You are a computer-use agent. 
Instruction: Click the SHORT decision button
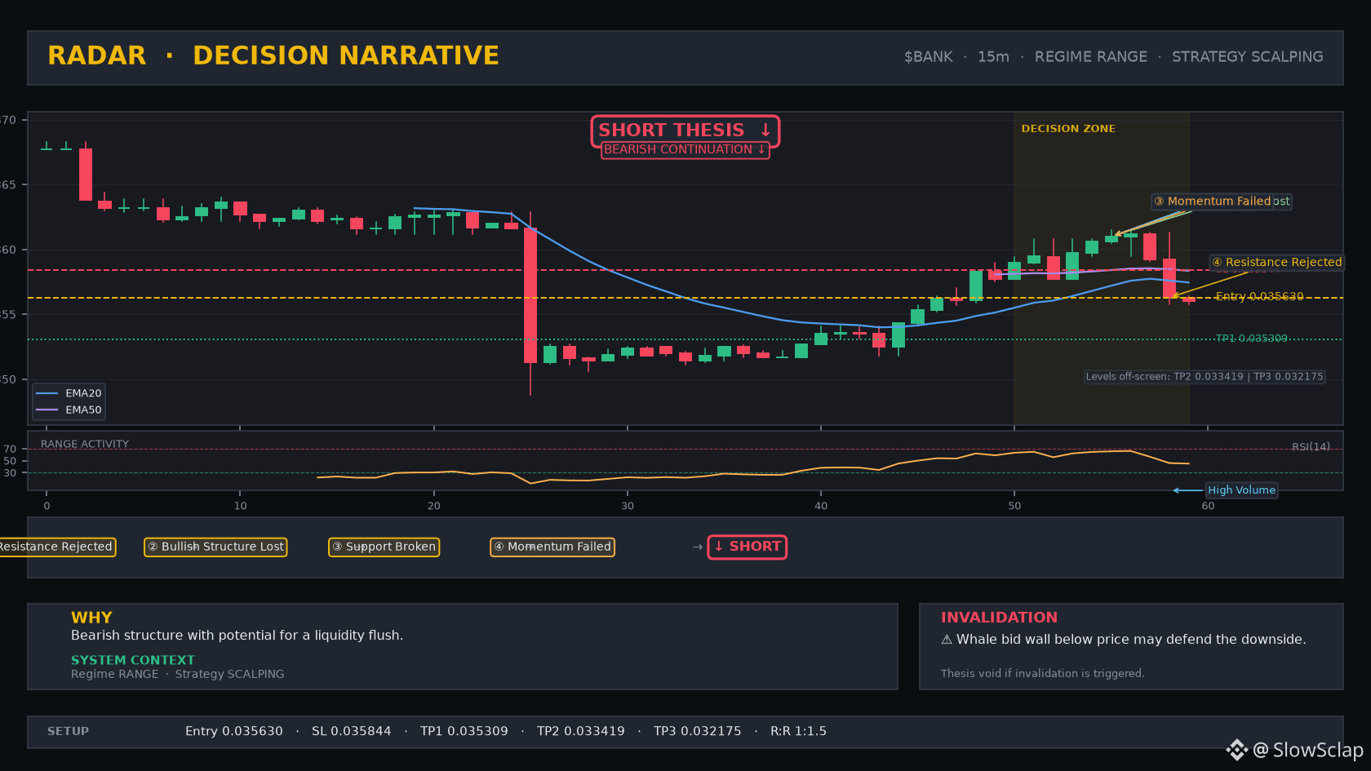coord(748,547)
